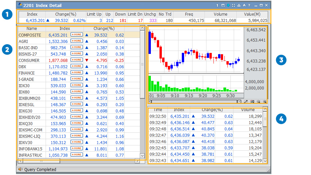The width and height of the screenshot is (311, 175).
Task: Select the INFOBANK15 index row
Action: point(30,149)
